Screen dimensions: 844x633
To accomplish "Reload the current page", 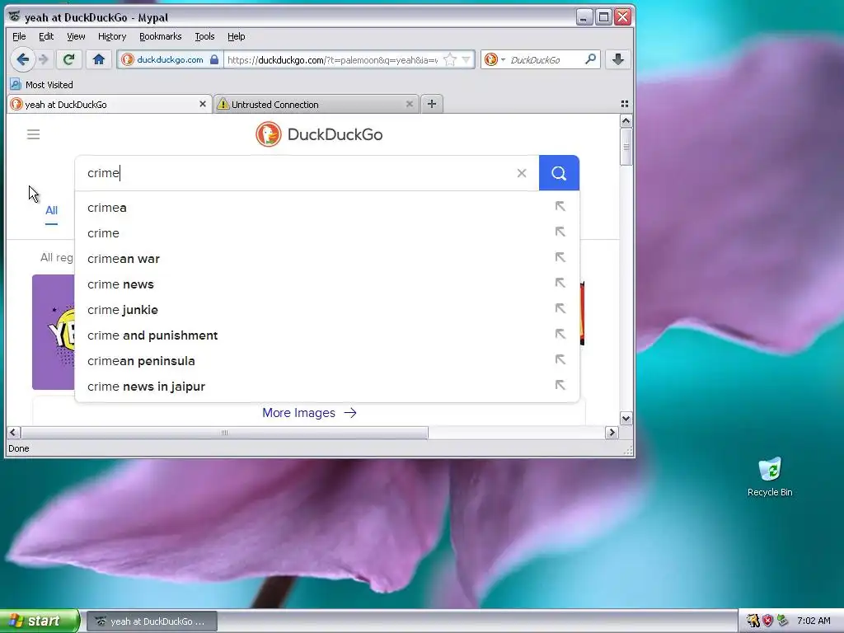I will [68, 59].
